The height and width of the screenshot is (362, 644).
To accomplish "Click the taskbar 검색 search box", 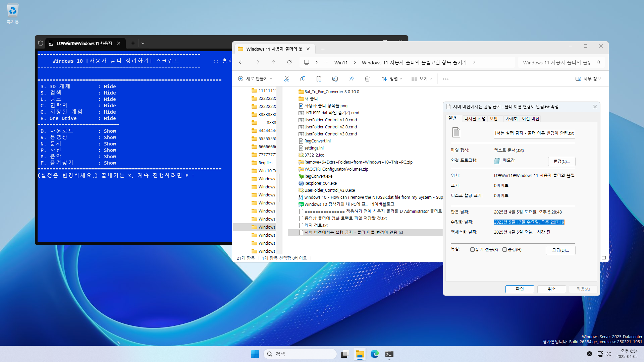I will (301, 354).
